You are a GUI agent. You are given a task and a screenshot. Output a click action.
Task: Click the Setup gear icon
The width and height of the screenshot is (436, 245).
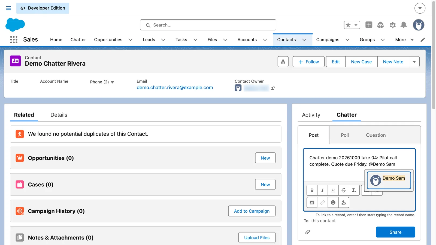click(x=392, y=25)
